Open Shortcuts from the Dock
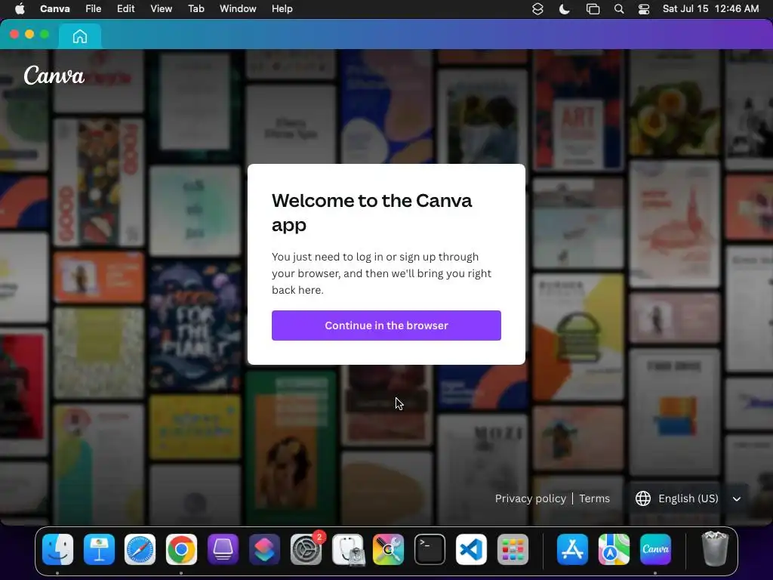773x580 pixels. pyautogui.click(x=264, y=549)
